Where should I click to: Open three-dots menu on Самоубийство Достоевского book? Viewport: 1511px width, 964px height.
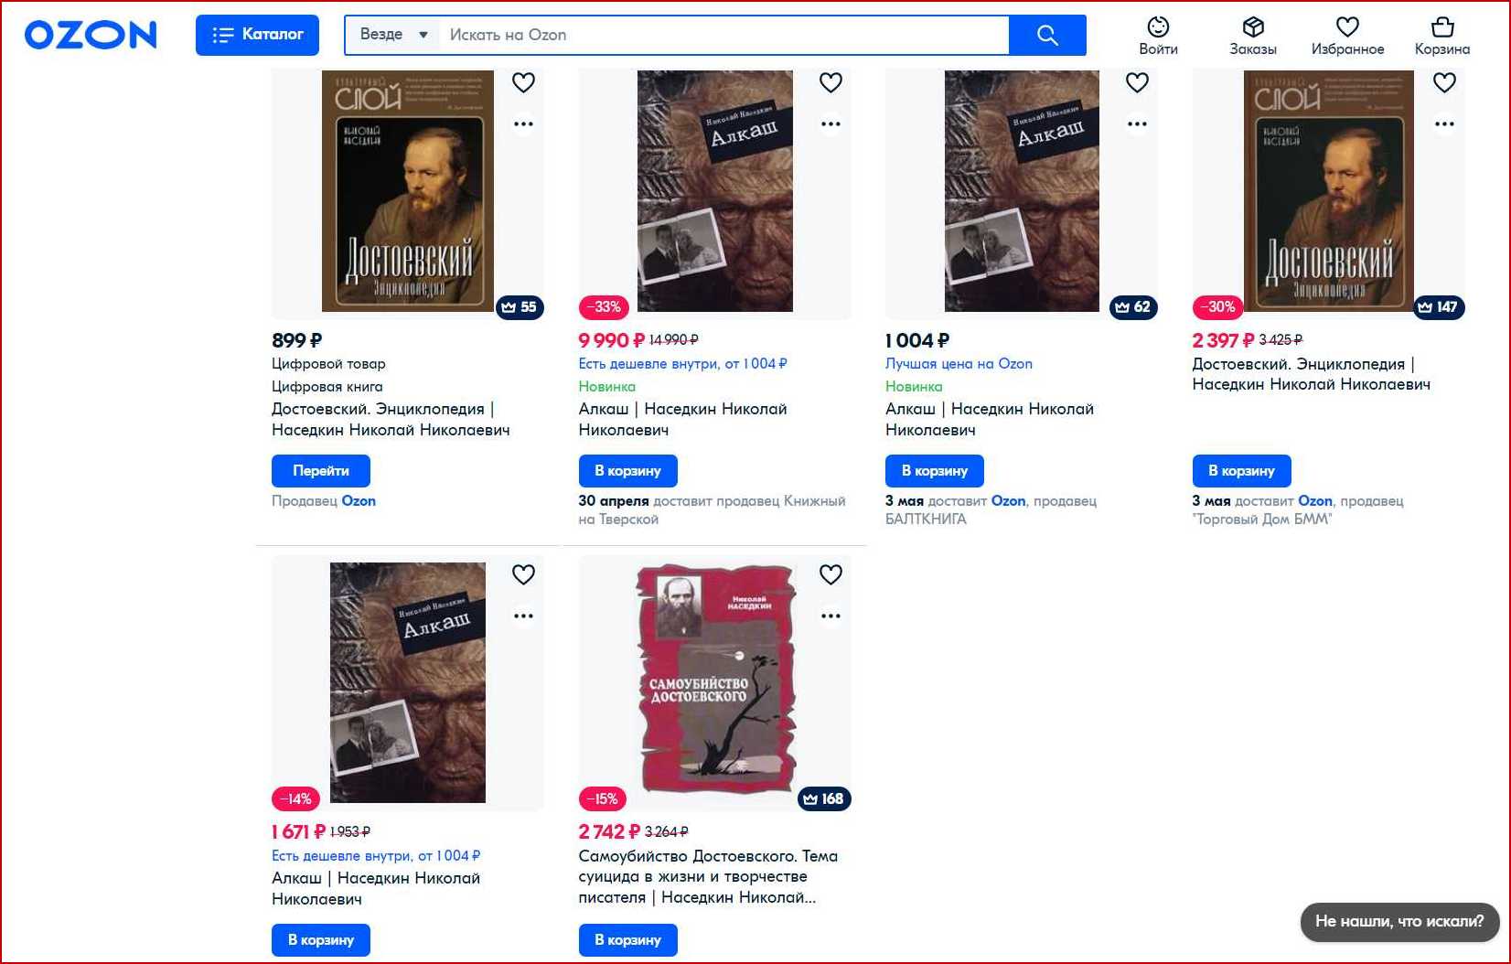coord(831,616)
